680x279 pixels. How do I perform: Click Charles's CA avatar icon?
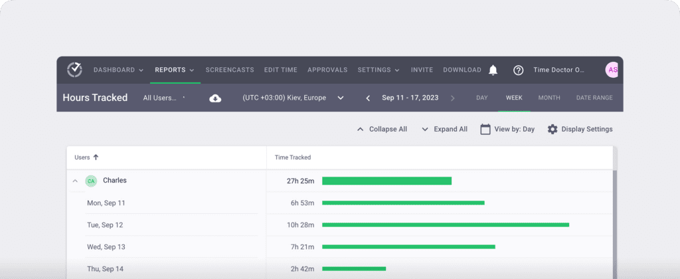point(91,181)
